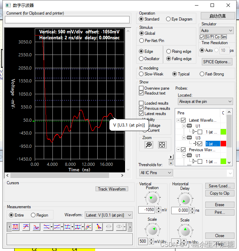The width and height of the screenshot is (239, 251).
Task: Collapse the Latest Waveforms tree node
Action: pyautogui.click(x=178, y=120)
